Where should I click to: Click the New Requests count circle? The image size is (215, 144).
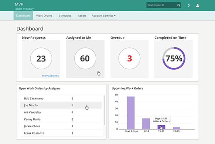click(x=41, y=59)
